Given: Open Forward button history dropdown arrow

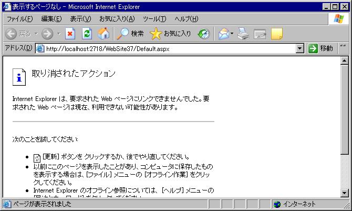Looking at the screenshot, I should click(59, 34).
